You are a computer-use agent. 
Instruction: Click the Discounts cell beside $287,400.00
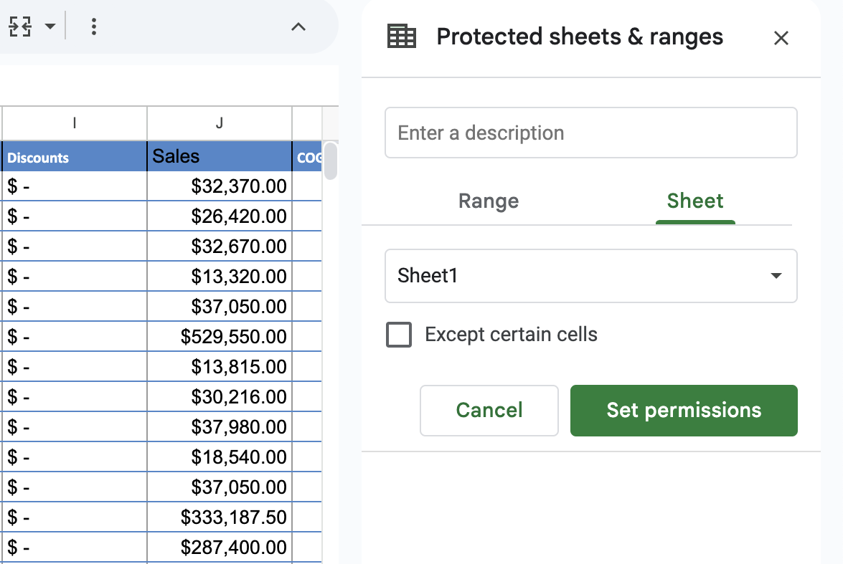pyautogui.click(x=74, y=548)
